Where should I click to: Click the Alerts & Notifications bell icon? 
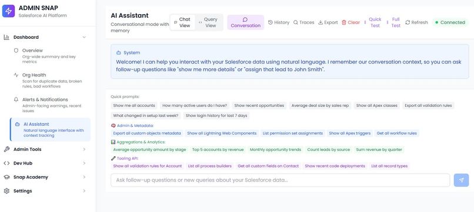click(x=16, y=99)
